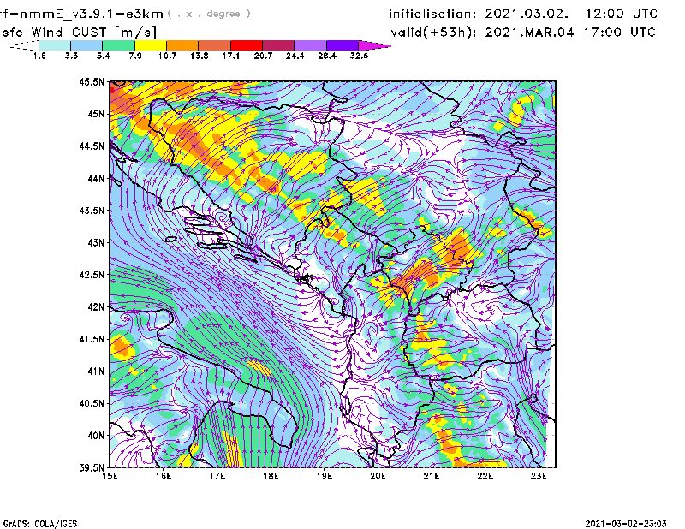Click the latitude label 42N
Image resolution: width=685 pixels, height=529 pixels.
96,307
